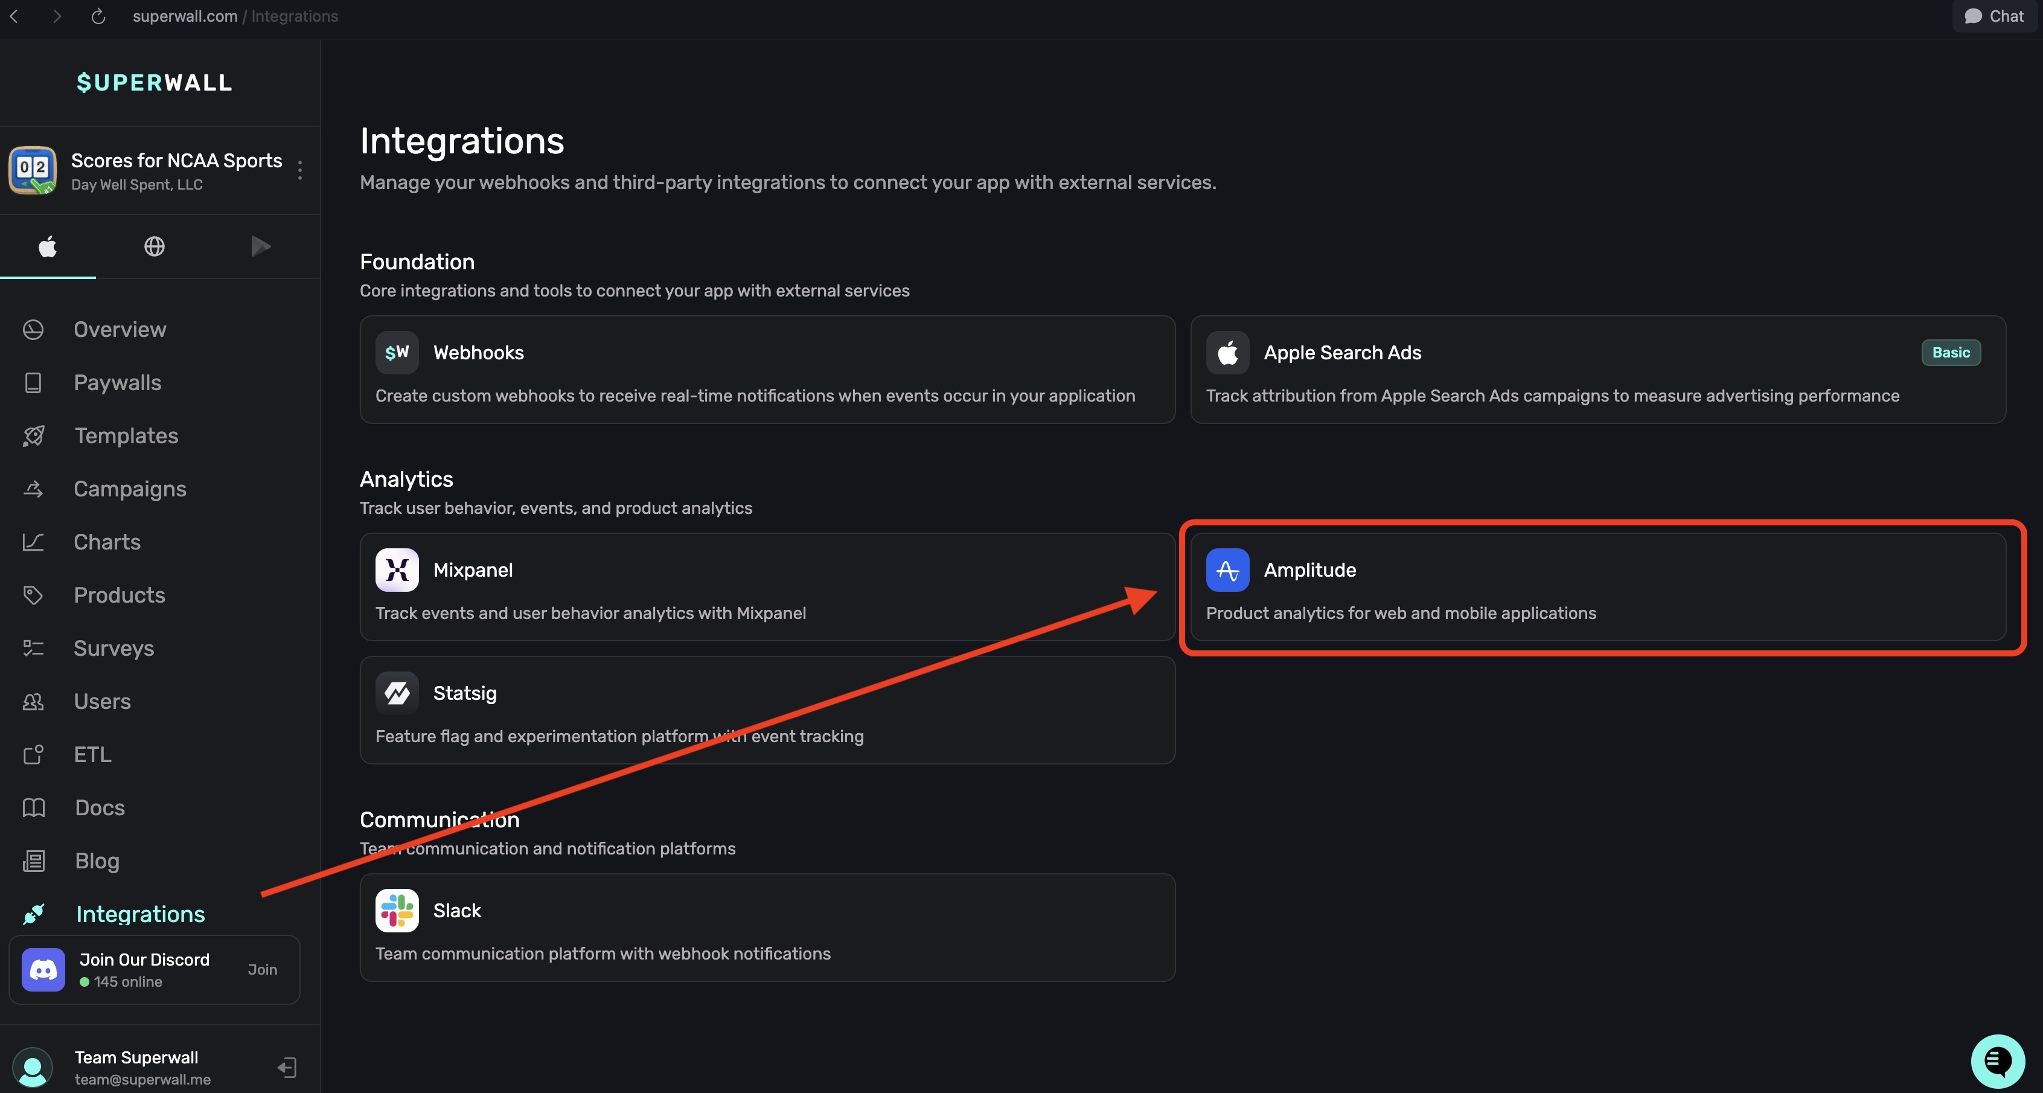Open the support chat bubble icon
Viewport: 2043px width, 1093px height.
pyautogui.click(x=1997, y=1060)
